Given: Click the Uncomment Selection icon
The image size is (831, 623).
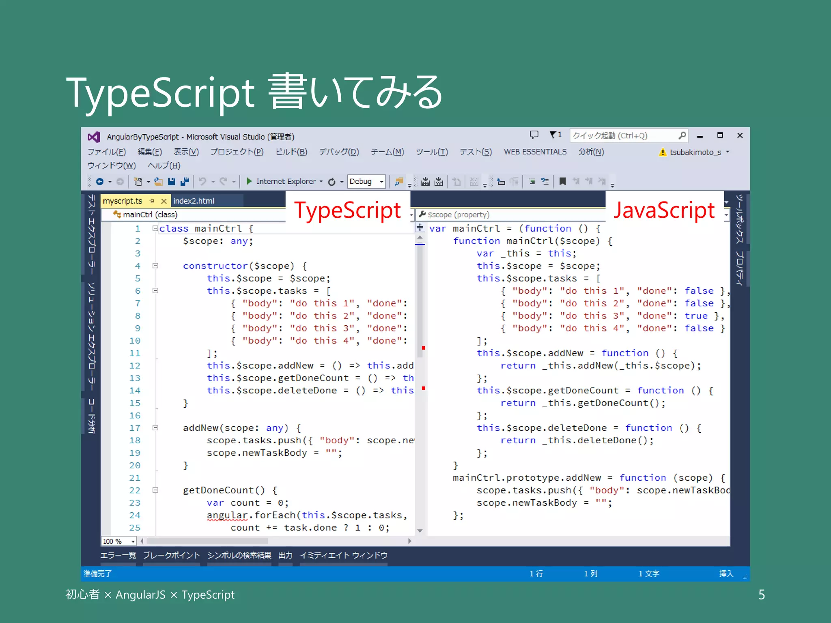Looking at the screenshot, I should (x=545, y=182).
